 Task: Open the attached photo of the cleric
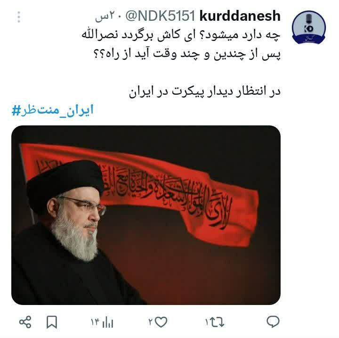click(x=146, y=215)
